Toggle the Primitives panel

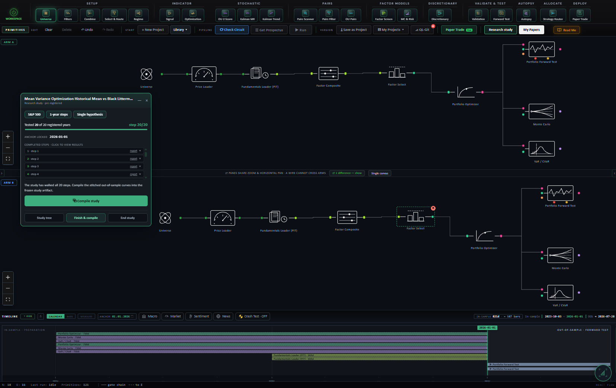point(15,30)
